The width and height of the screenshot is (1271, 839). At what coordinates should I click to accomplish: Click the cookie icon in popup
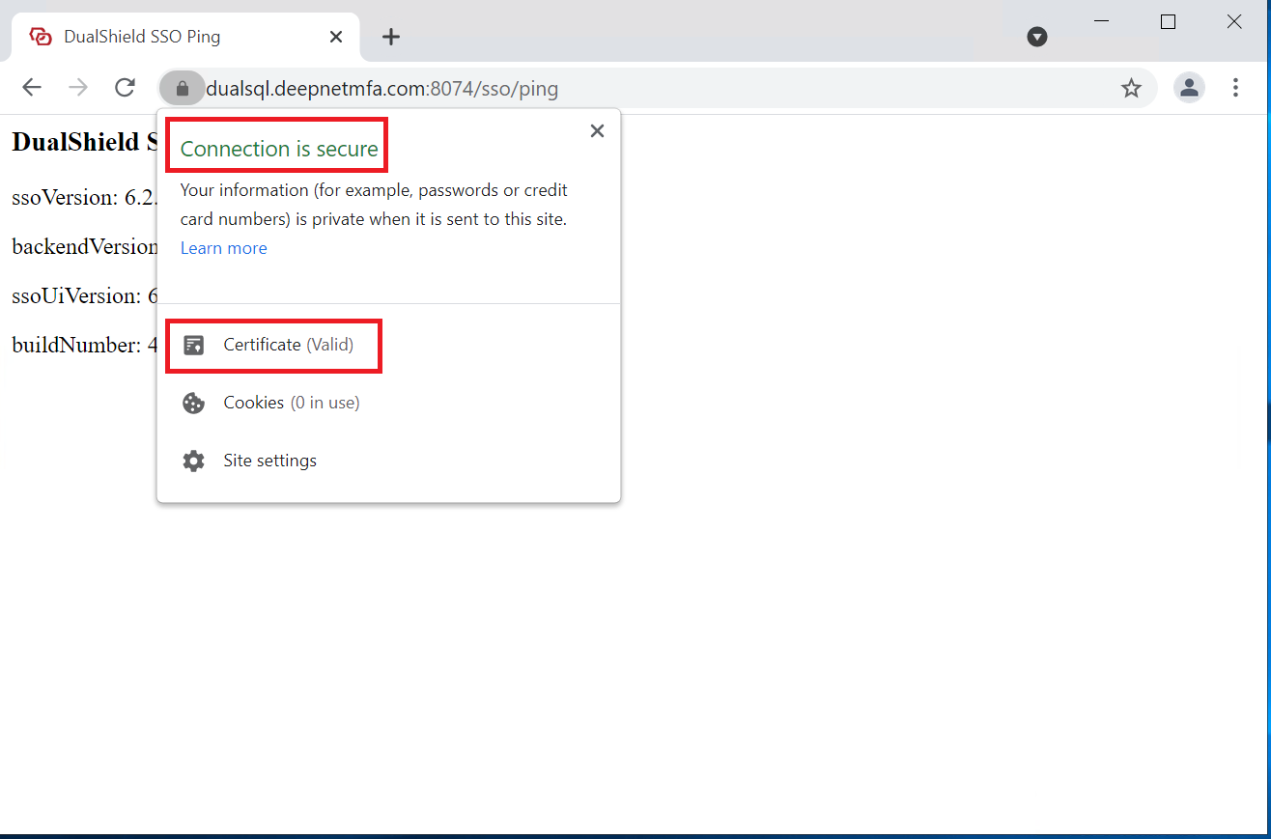[193, 403]
